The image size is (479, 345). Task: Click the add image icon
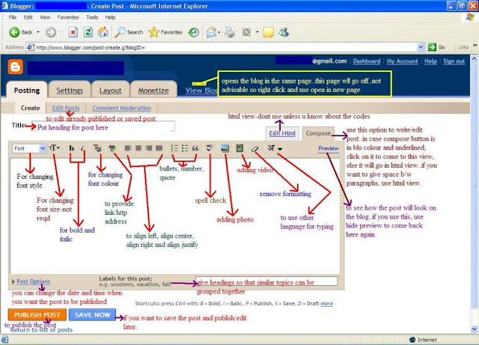(225, 148)
